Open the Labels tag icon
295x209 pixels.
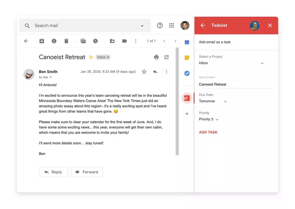click(x=124, y=41)
